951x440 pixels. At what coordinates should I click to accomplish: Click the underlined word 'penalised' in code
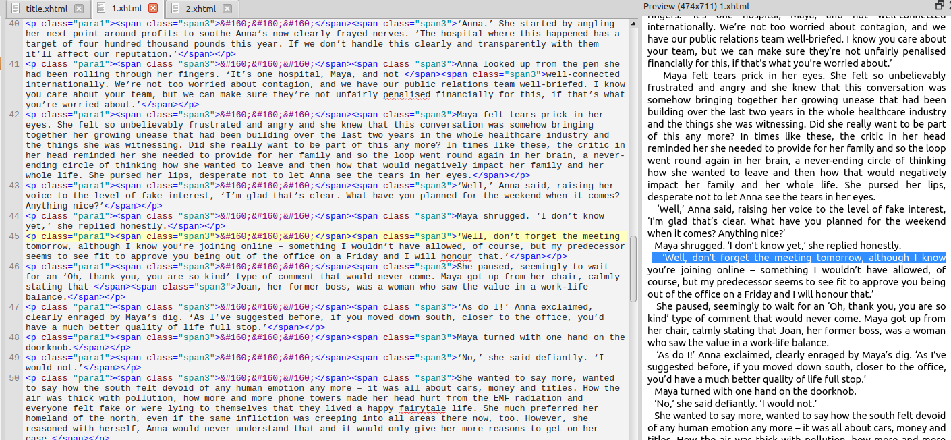click(x=407, y=95)
